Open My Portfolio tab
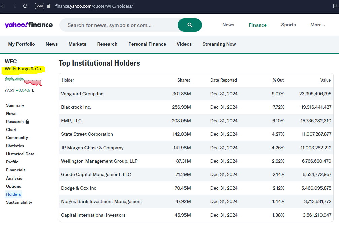 pos(22,44)
